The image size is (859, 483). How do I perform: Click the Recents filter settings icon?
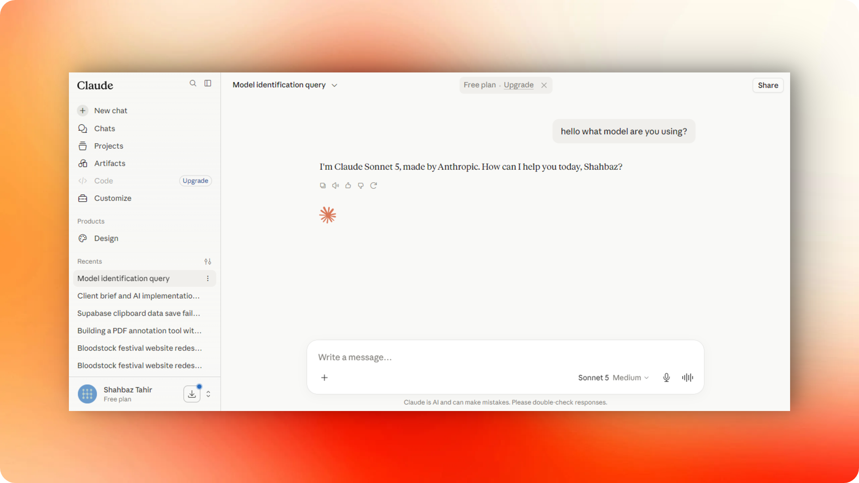tap(208, 262)
